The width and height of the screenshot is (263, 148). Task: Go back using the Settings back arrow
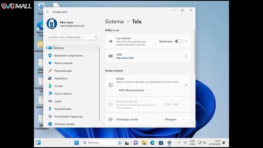click(x=48, y=12)
